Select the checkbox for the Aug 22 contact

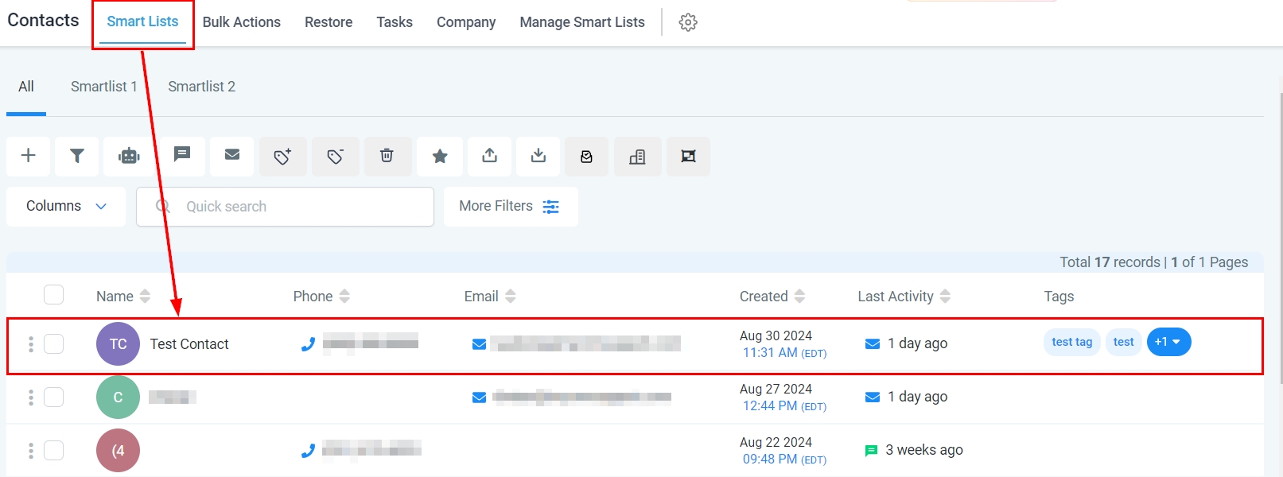point(53,450)
